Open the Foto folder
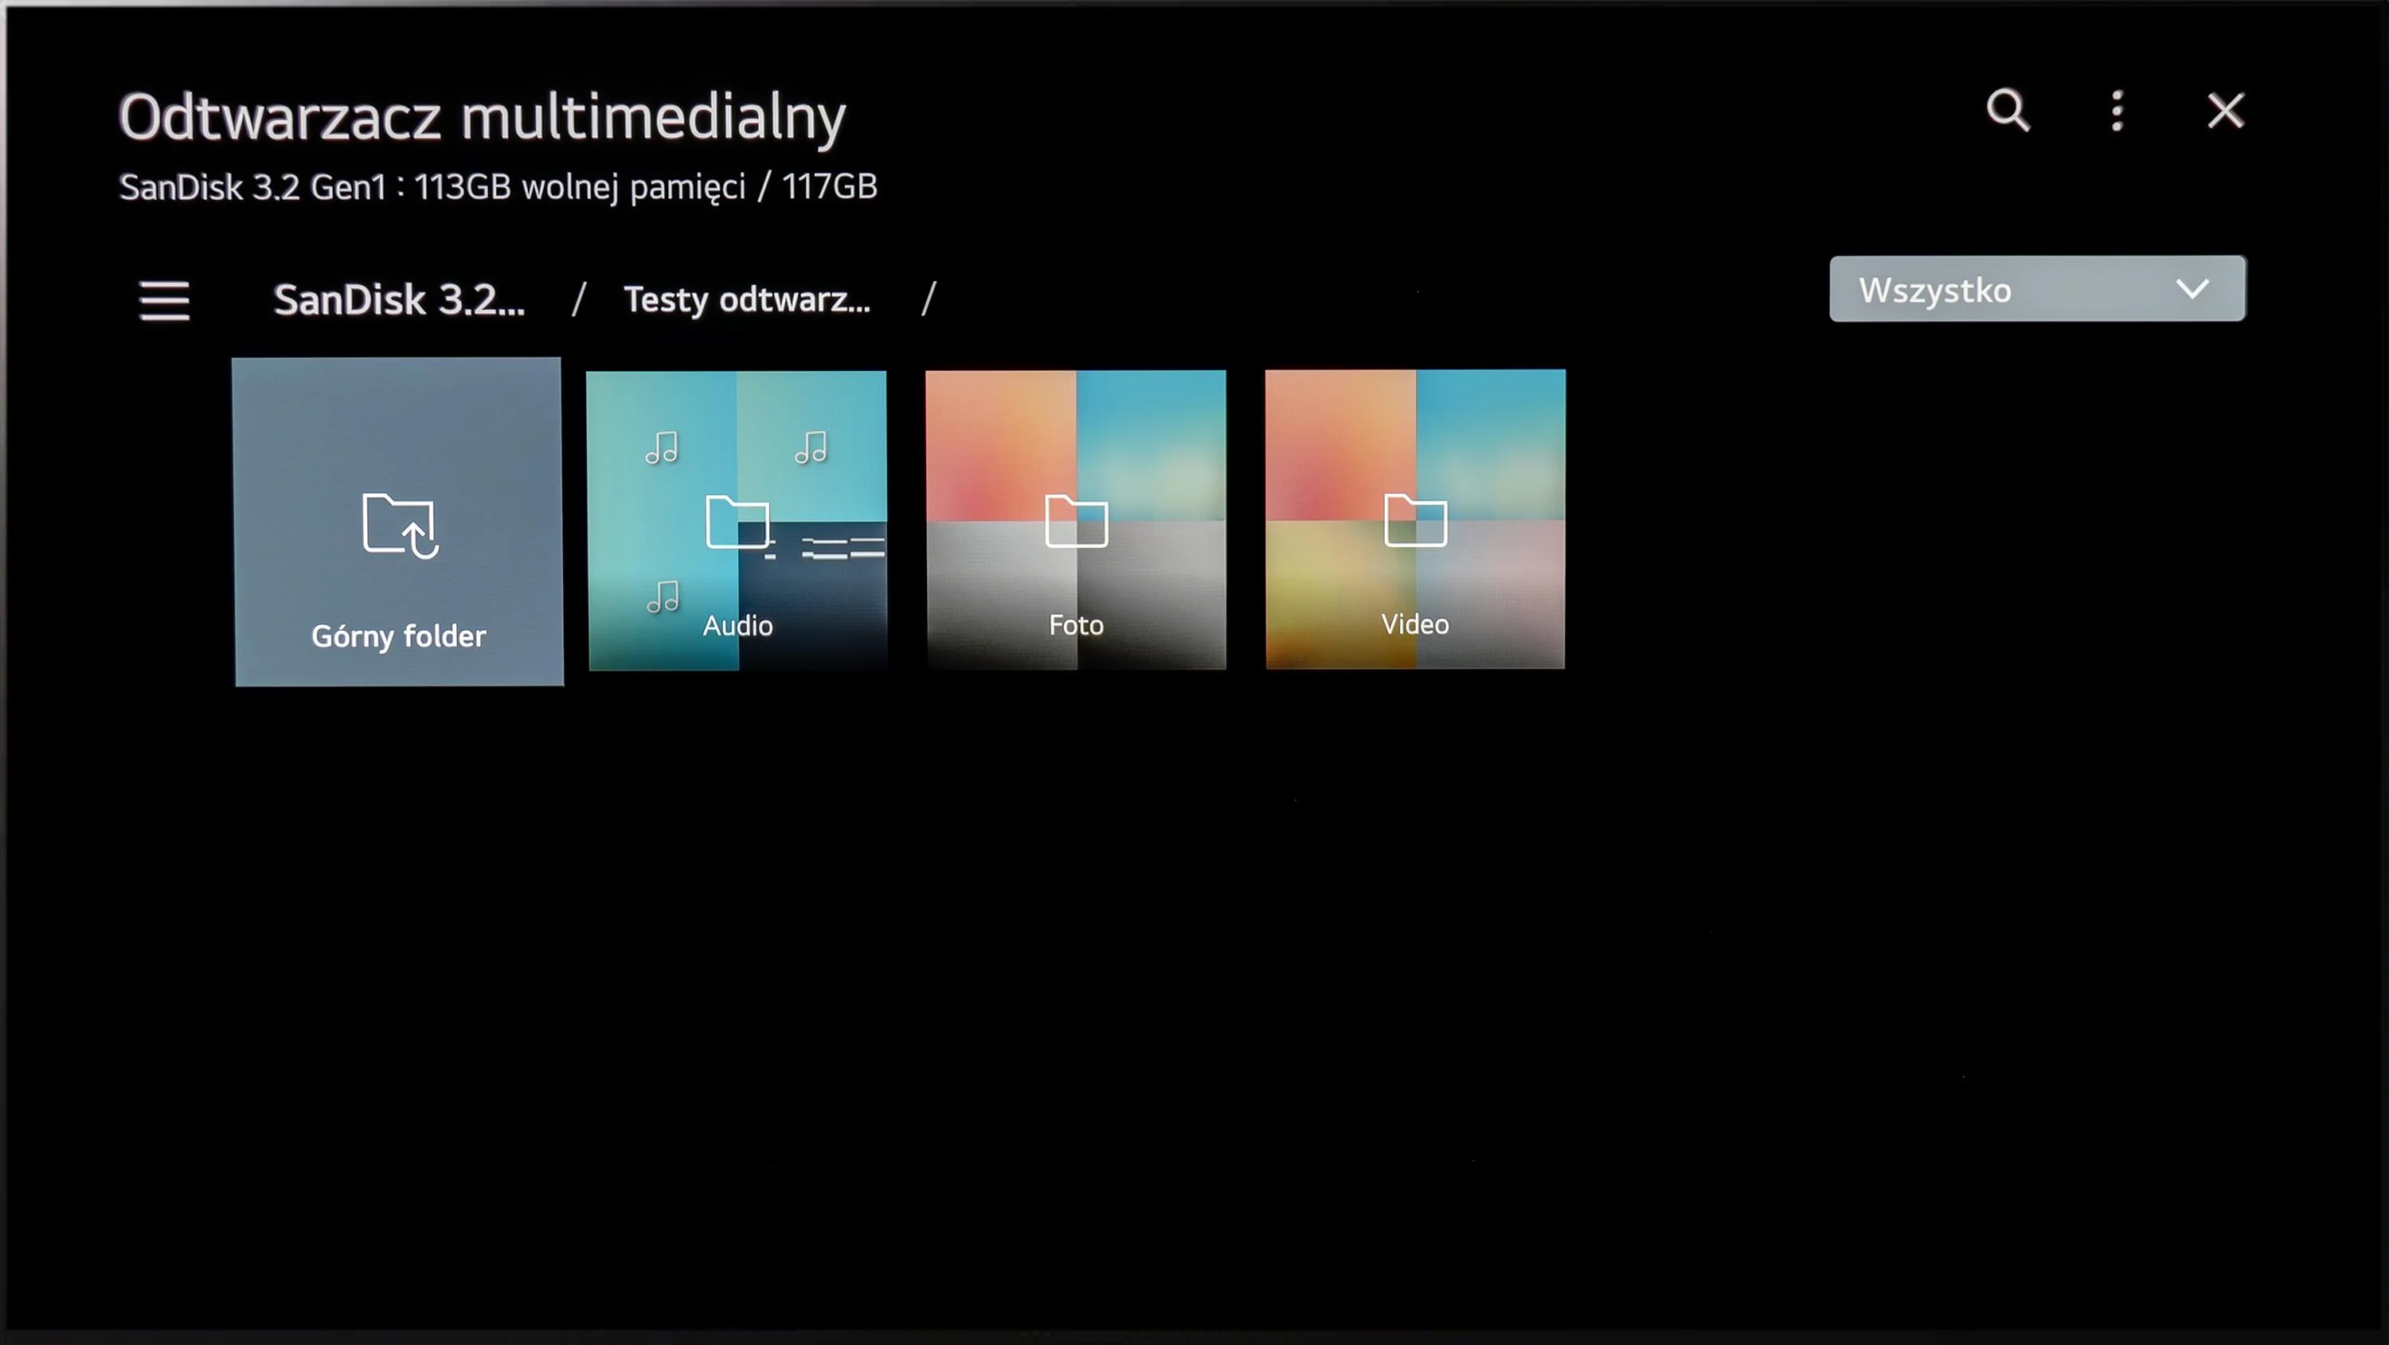This screenshot has width=2389, height=1345. click(x=1076, y=519)
